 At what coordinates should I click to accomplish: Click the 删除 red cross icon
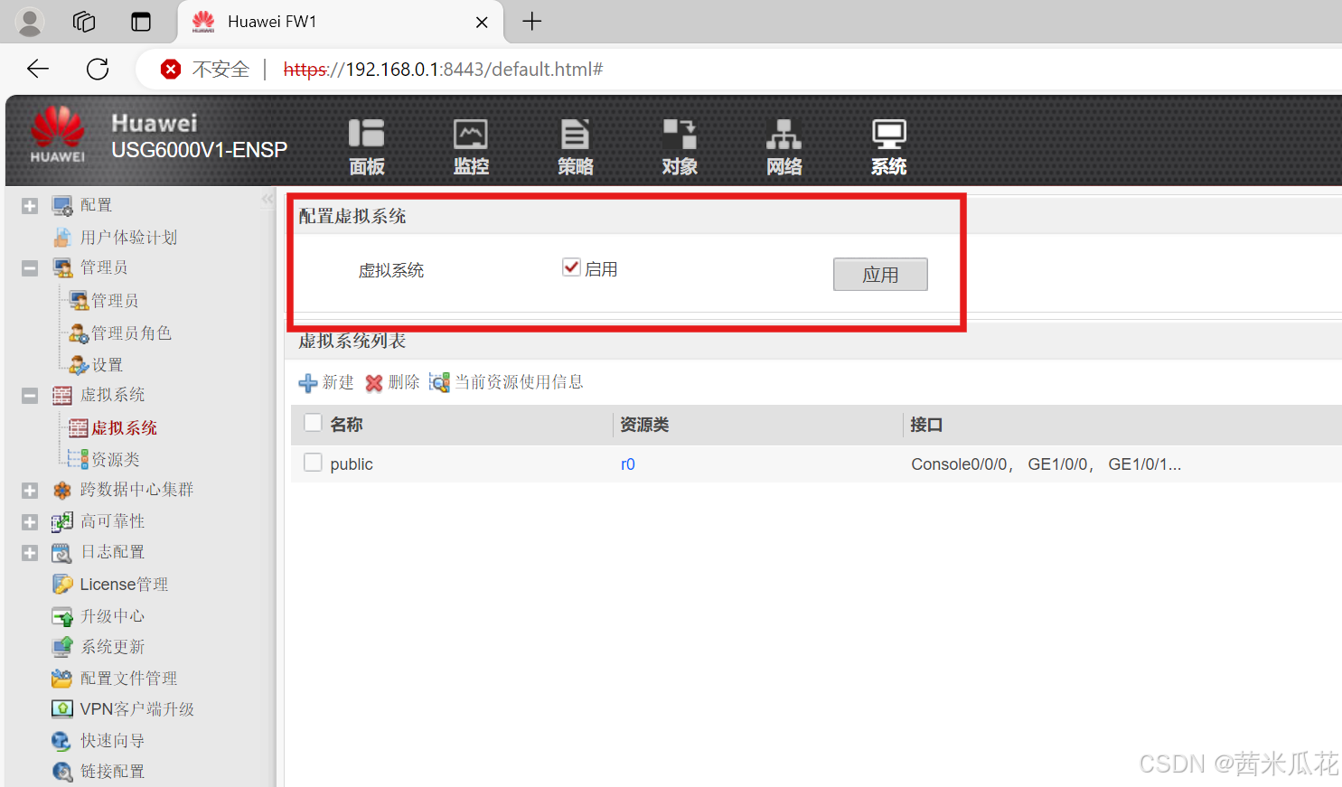point(374,383)
